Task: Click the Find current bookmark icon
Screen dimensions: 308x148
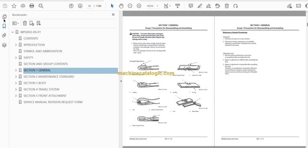Action: (38, 23)
